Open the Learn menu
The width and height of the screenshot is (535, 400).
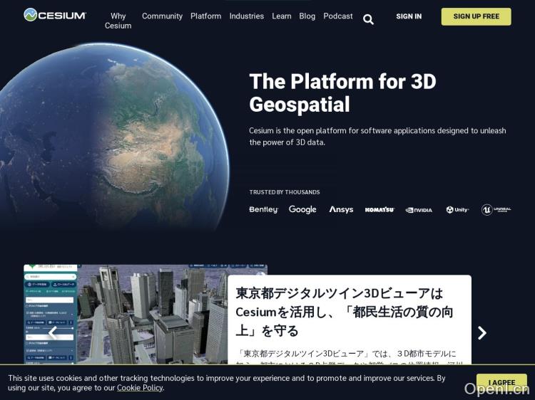282,16
